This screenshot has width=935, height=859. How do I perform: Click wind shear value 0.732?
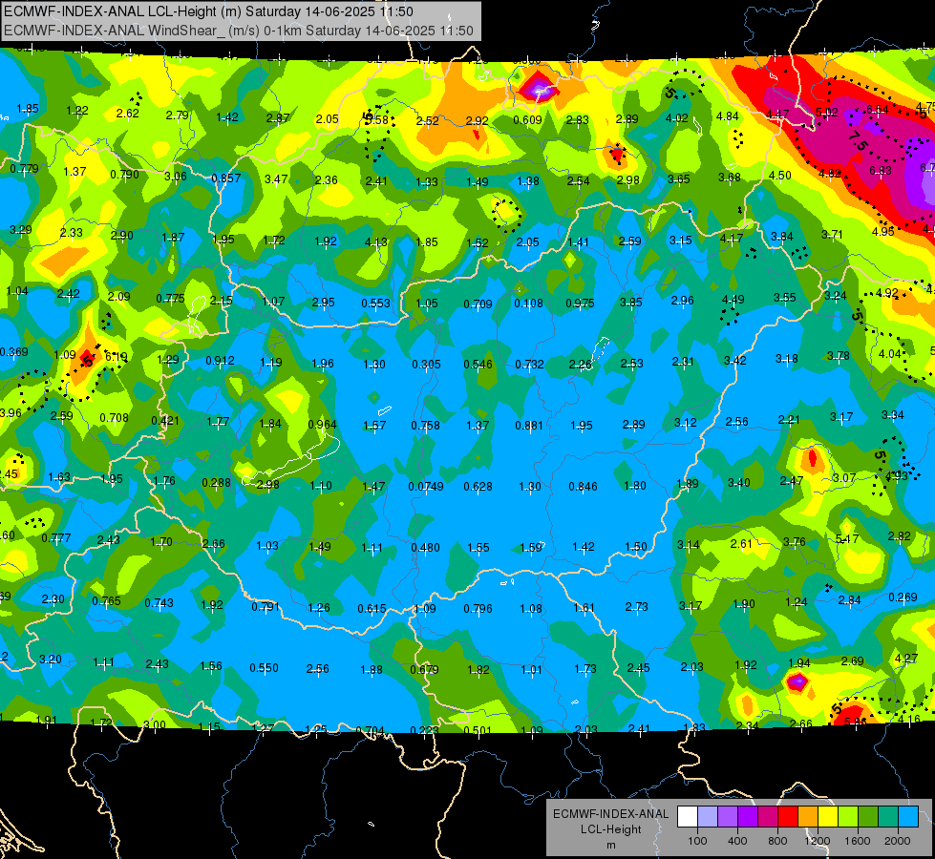(529, 365)
